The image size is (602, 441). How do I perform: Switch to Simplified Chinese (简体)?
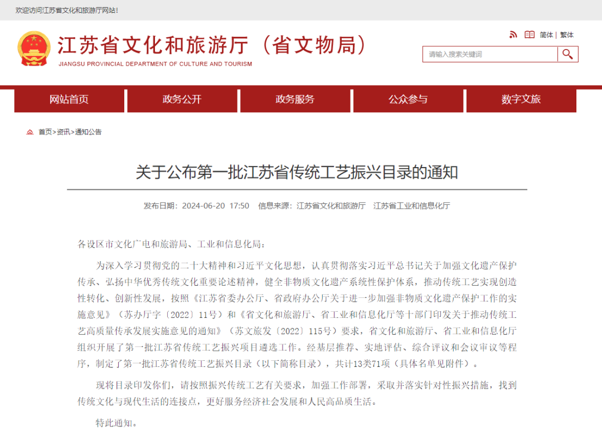point(546,35)
